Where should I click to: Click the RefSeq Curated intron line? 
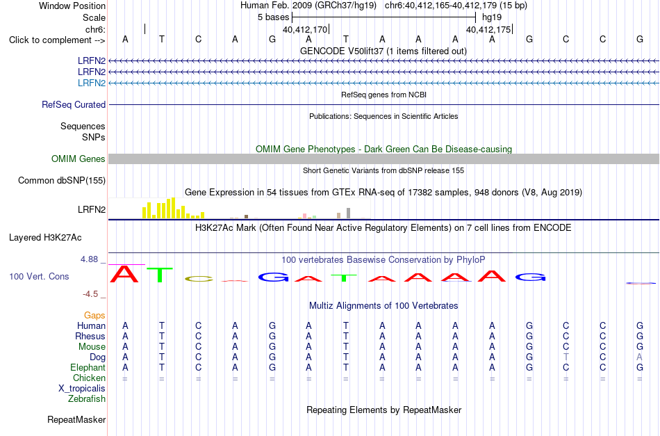(383, 104)
